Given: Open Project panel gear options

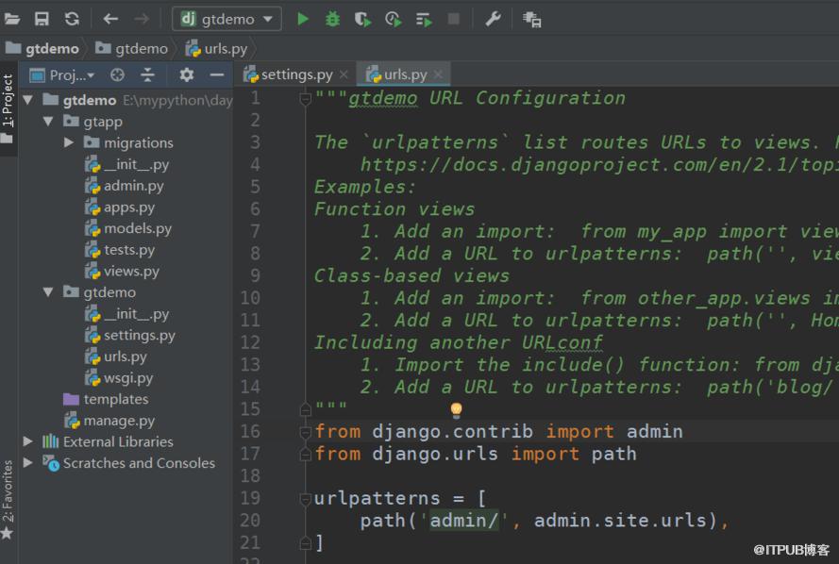Looking at the screenshot, I should click(x=186, y=75).
